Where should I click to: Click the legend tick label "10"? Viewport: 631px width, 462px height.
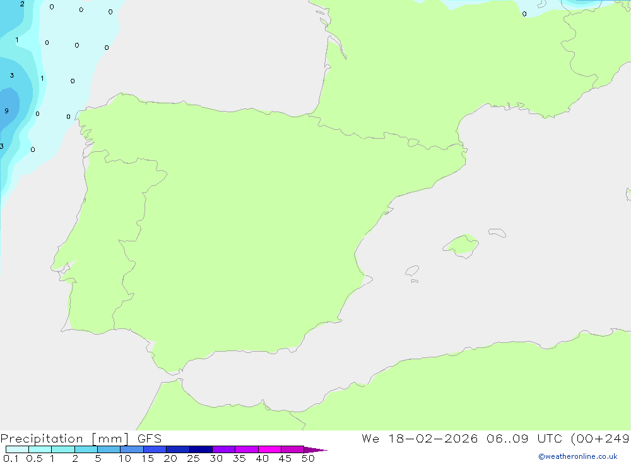pos(125,458)
